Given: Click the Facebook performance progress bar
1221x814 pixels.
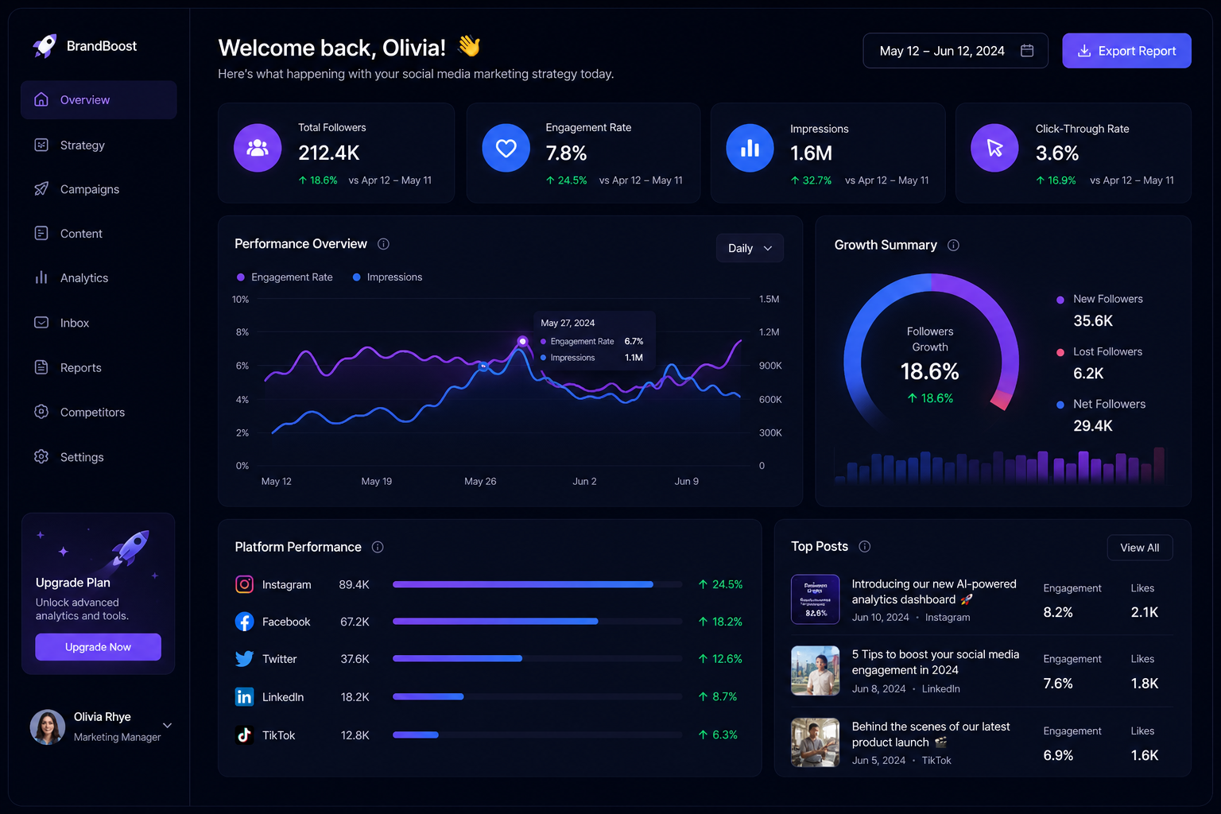Looking at the screenshot, I should 537,622.
